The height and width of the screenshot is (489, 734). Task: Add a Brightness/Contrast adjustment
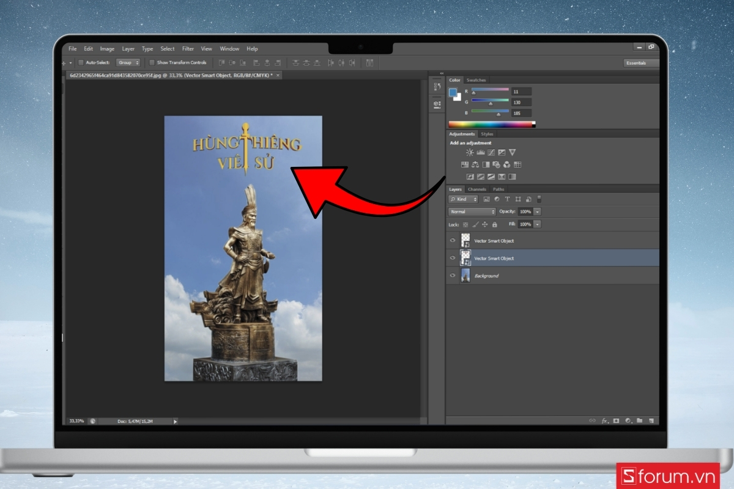pos(470,152)
